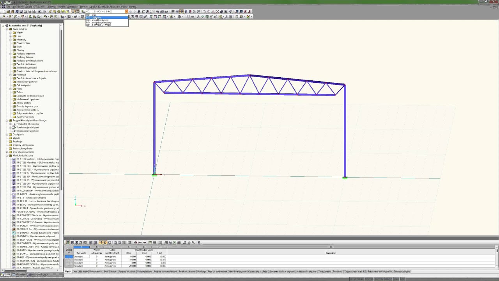Expand the Podpory węzłowe node
Viewport: 499px width, 281px height.
point(11,53)
